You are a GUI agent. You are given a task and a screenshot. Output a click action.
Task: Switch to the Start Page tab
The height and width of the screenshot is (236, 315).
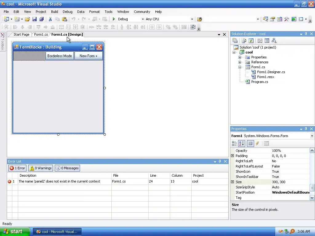21,34
